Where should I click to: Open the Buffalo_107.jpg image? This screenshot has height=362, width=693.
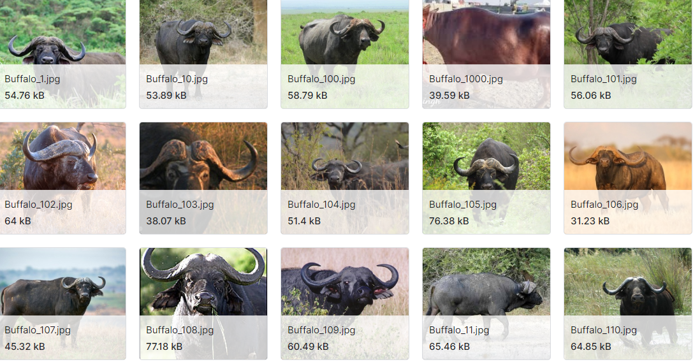62,303
